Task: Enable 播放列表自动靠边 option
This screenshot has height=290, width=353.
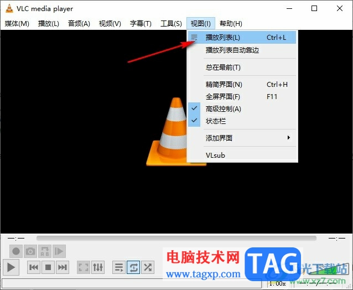Action: click(242, 50)
